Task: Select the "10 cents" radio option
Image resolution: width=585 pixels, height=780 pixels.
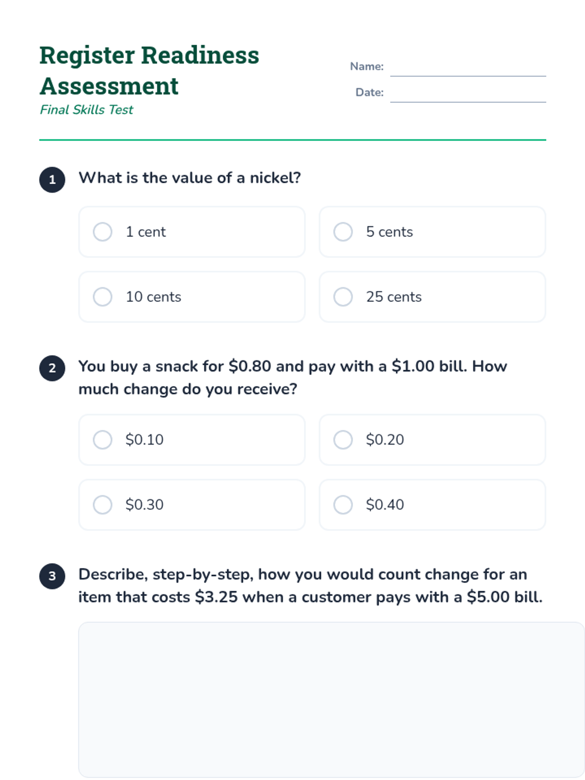Action: pos(103,297)
